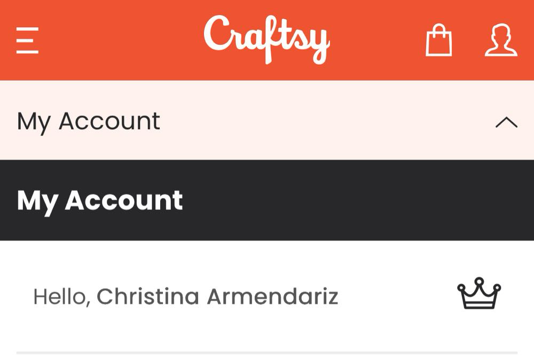View cart via the bag icon
The image size is (534, 358).
(x=438, y=41)
